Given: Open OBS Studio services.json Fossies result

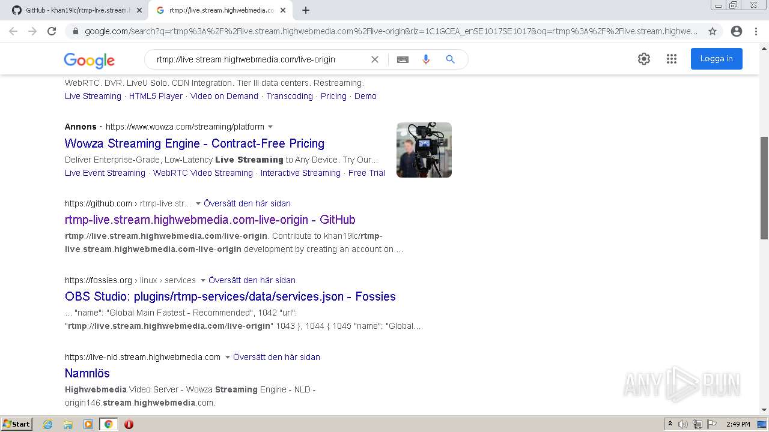Looking at the screenshot, I should (x=230, y=296).
